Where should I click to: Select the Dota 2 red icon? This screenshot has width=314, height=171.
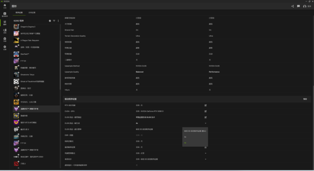(x=16, y=163)
